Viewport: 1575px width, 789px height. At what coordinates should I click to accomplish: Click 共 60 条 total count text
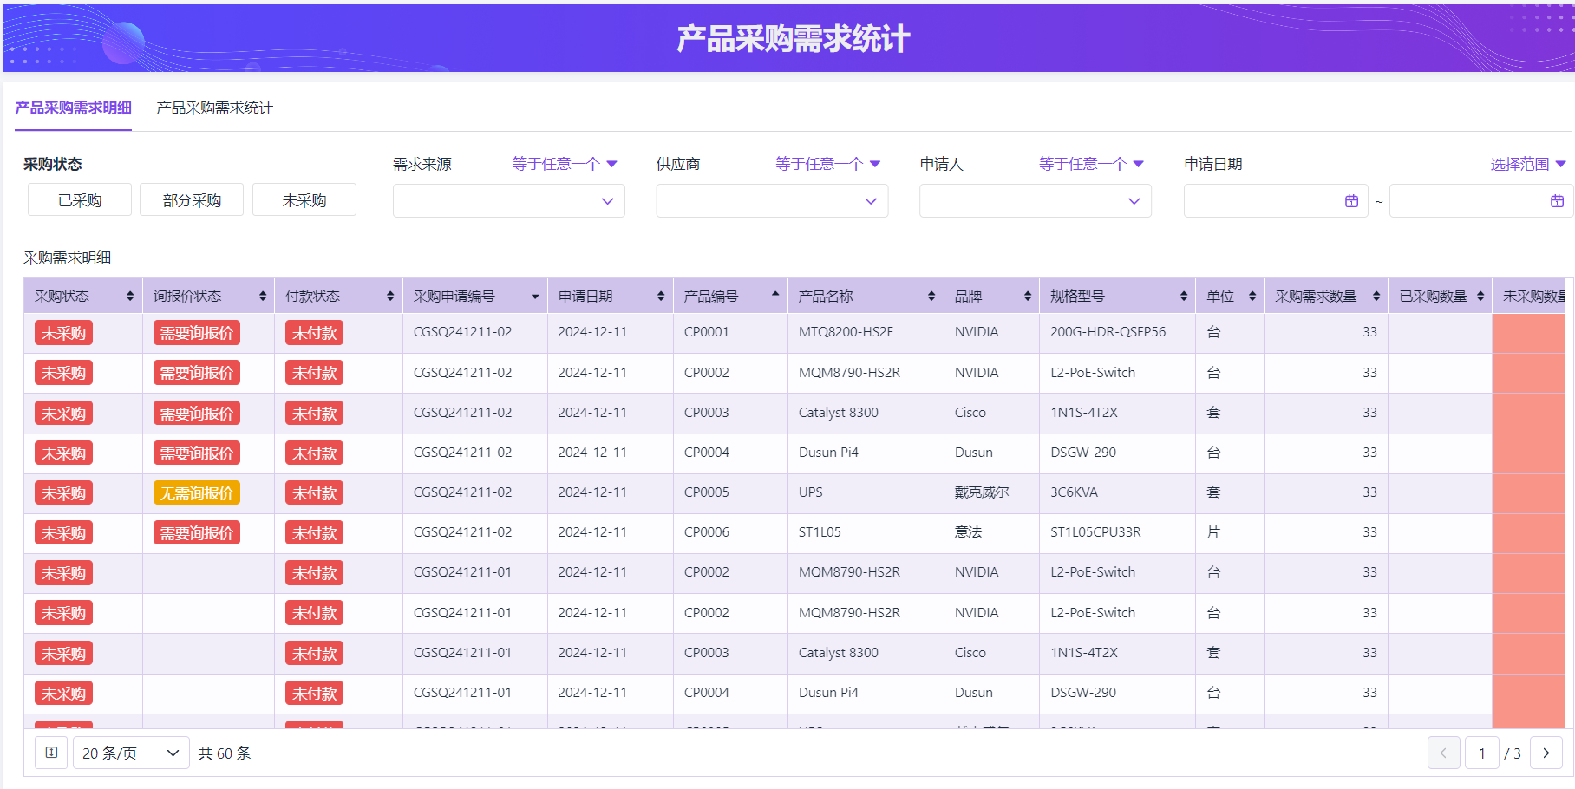pyautogui.click(x=225, y=753)
